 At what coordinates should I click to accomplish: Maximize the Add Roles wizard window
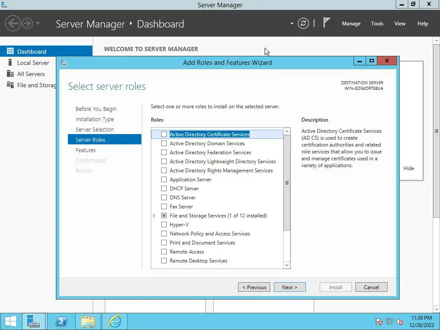tap(372, 60)
